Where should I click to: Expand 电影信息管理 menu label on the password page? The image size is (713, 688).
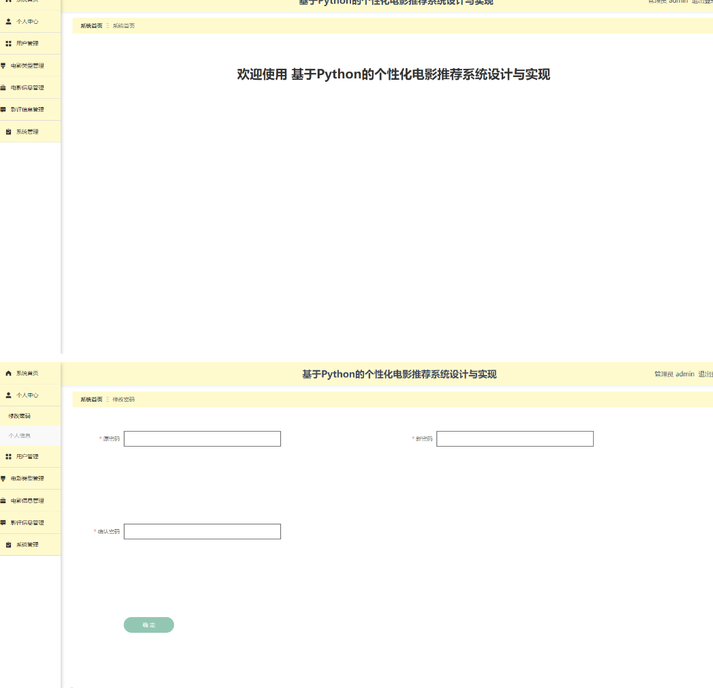click(27, 500)
